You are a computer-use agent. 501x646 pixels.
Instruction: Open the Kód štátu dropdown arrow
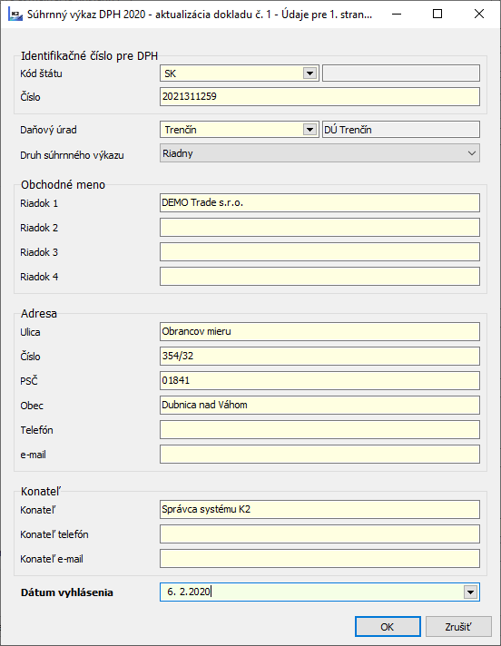(309, 73)
